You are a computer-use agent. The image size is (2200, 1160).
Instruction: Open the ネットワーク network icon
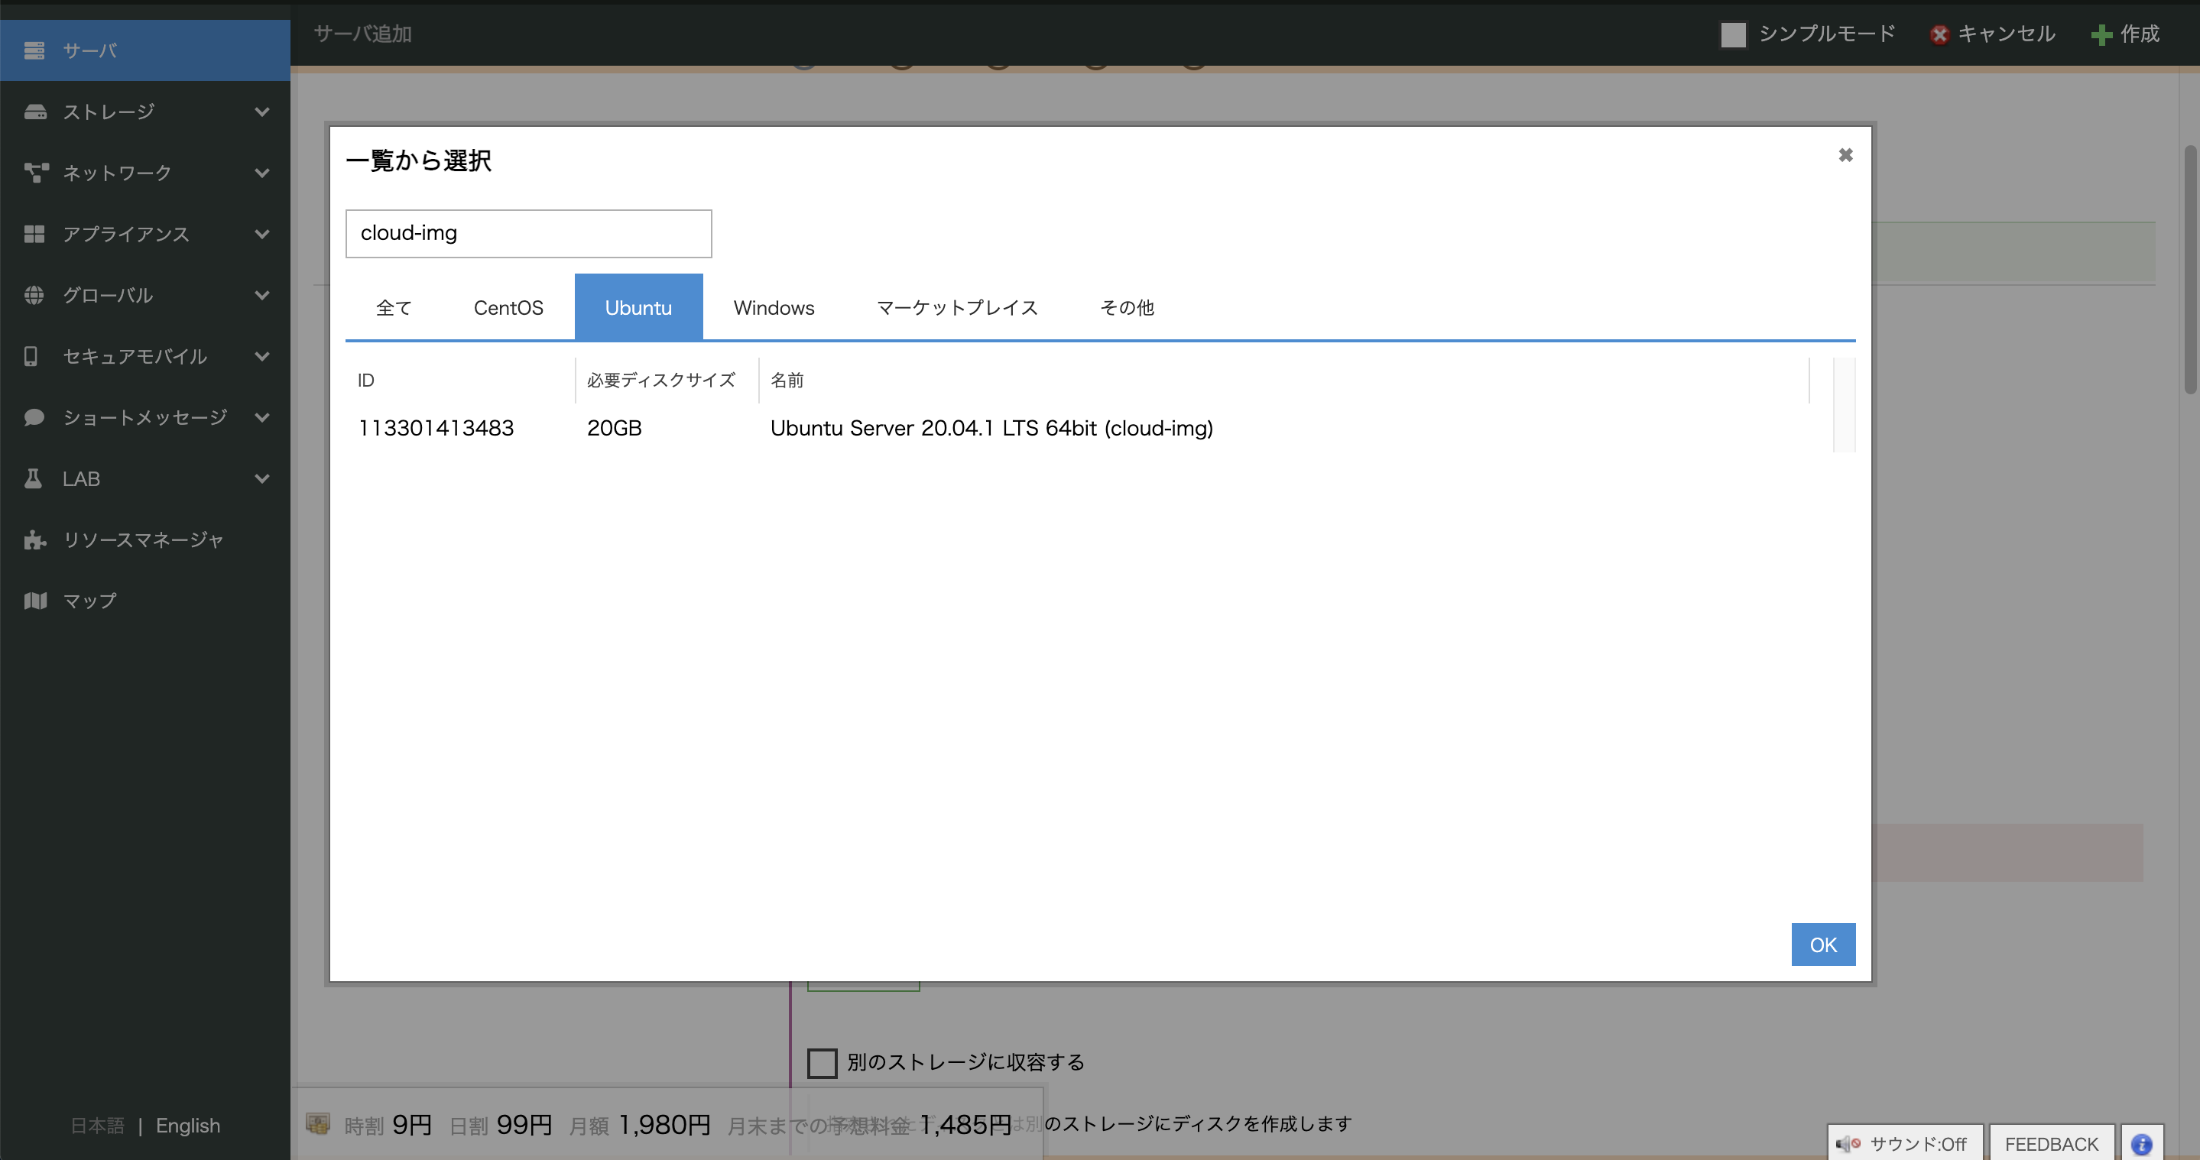[35, 173]
